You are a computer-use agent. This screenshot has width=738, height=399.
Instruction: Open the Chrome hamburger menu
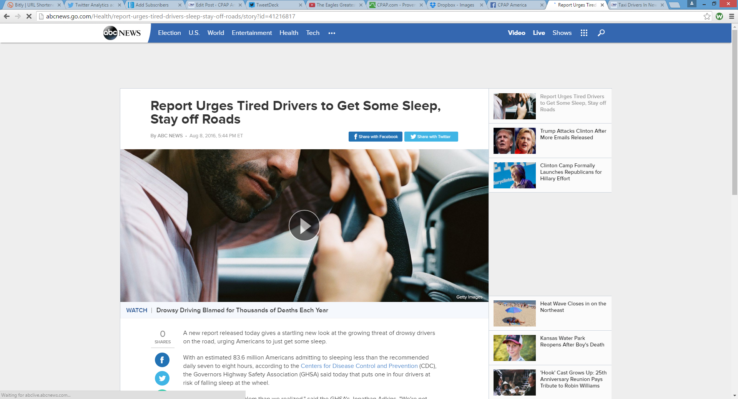pos(731,16)
